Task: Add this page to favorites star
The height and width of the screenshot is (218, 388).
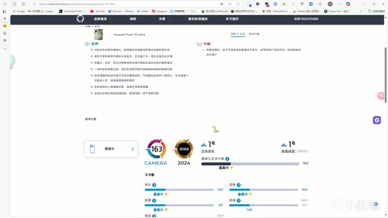Action: click(x=238, y=4)
